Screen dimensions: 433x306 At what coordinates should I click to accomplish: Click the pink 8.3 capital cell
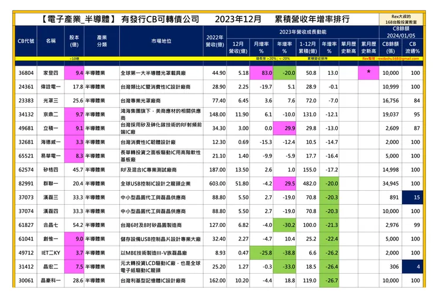[74, 156]
